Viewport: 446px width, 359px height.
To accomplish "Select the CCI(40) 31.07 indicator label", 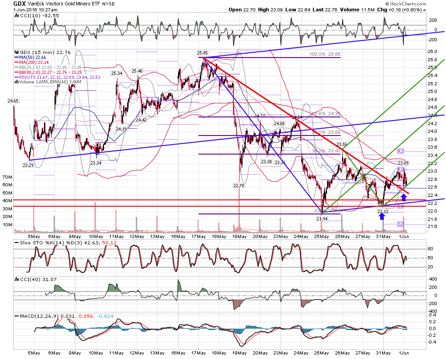I will (38, 280).
